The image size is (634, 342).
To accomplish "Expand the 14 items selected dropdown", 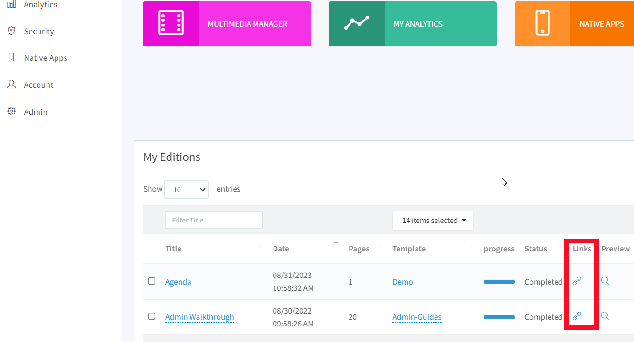I will pos(433,221).
